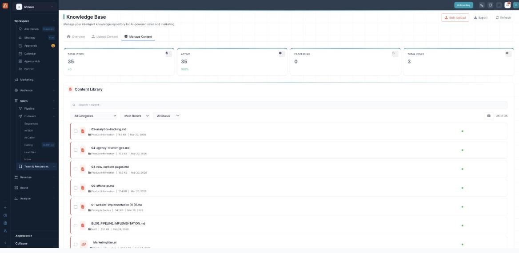Image resolution: width=519 pixels, height=253 pixels.
Task: Open the chat message icon in header
Action: click(491, 5)
